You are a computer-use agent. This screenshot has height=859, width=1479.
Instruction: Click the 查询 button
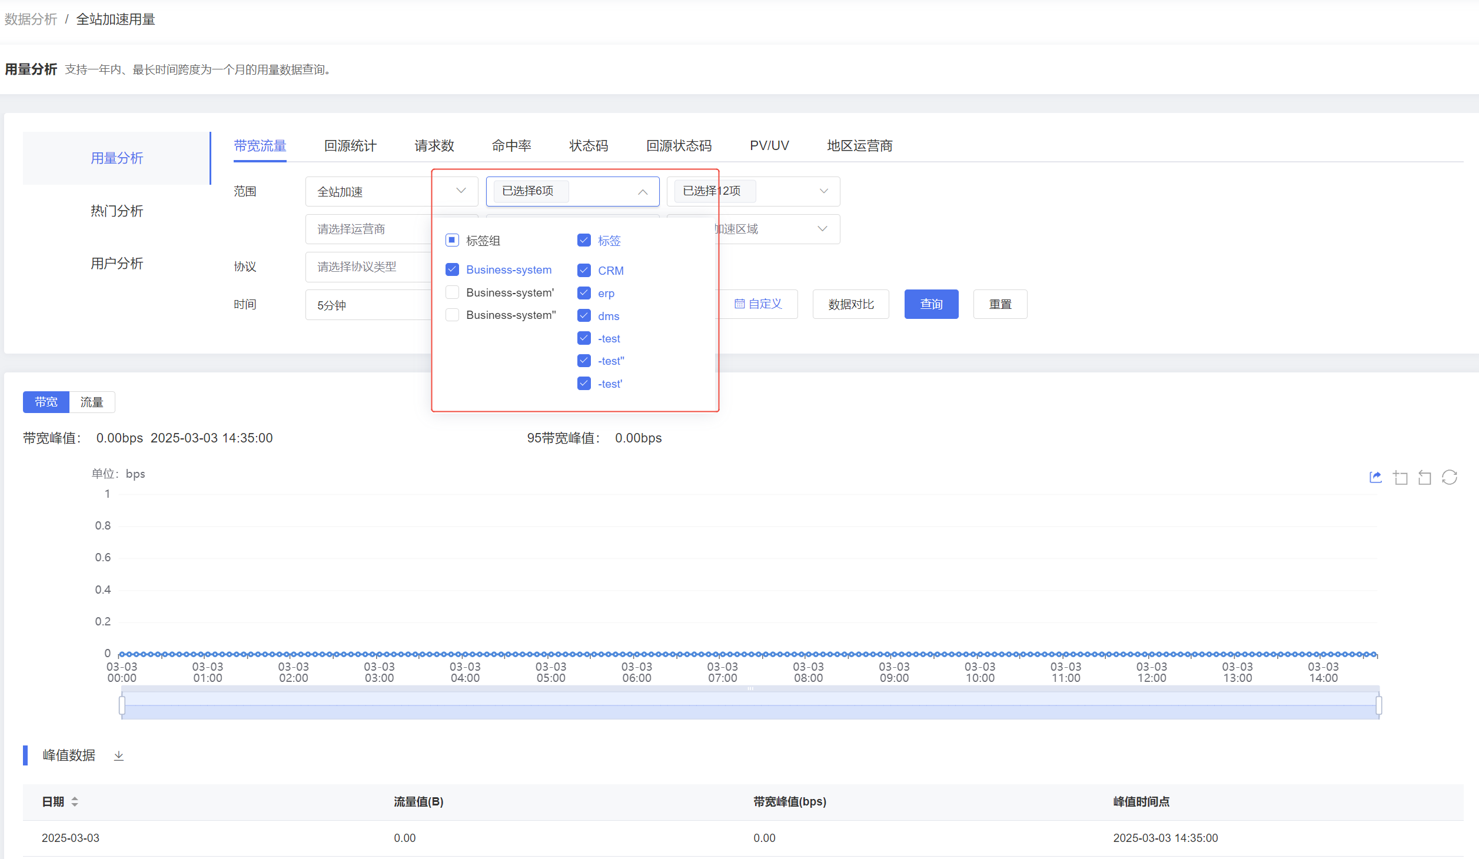point(931,304)
